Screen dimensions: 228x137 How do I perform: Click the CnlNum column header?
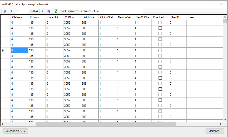pos(72,17)
